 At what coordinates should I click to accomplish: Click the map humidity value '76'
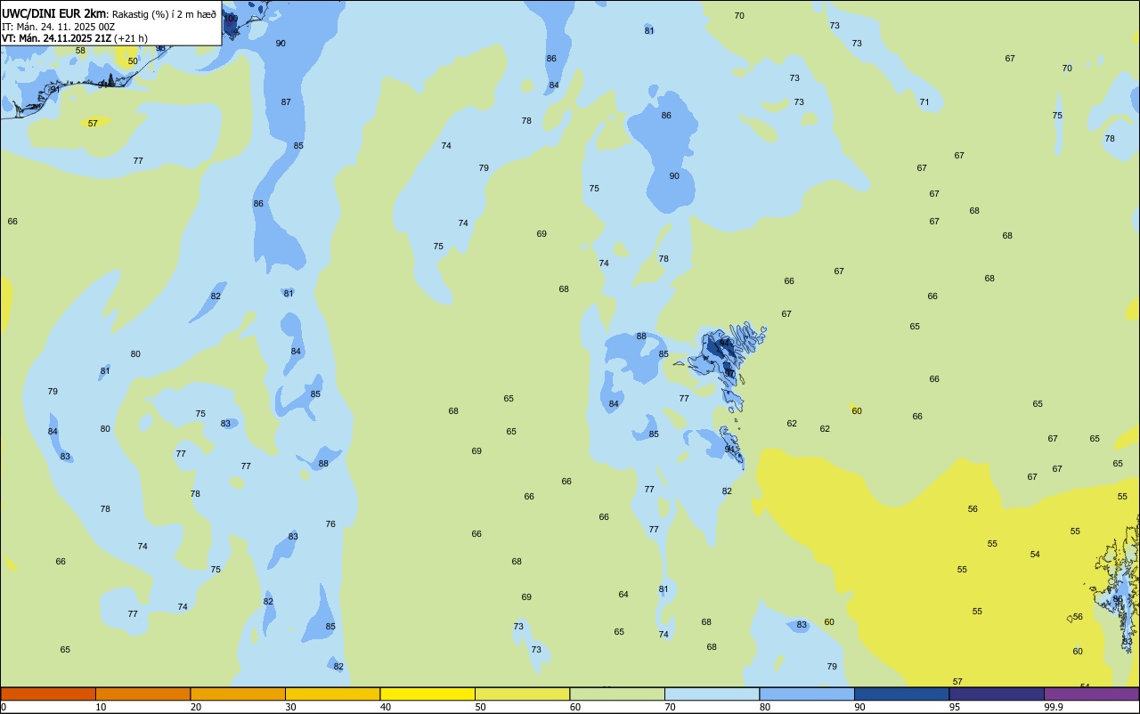[x=330, y=524]
